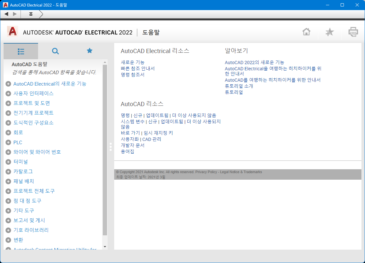365x263 pixels.
Task: Minimize the help window
Action: point(328,5)
